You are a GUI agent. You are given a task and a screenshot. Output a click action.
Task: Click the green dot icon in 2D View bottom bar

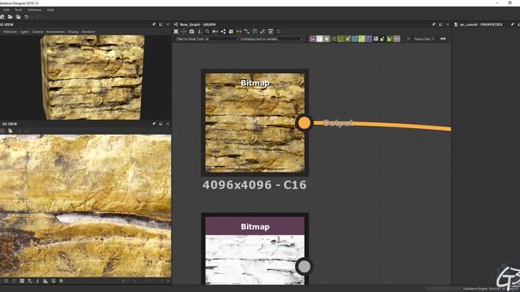pos(62,281)
